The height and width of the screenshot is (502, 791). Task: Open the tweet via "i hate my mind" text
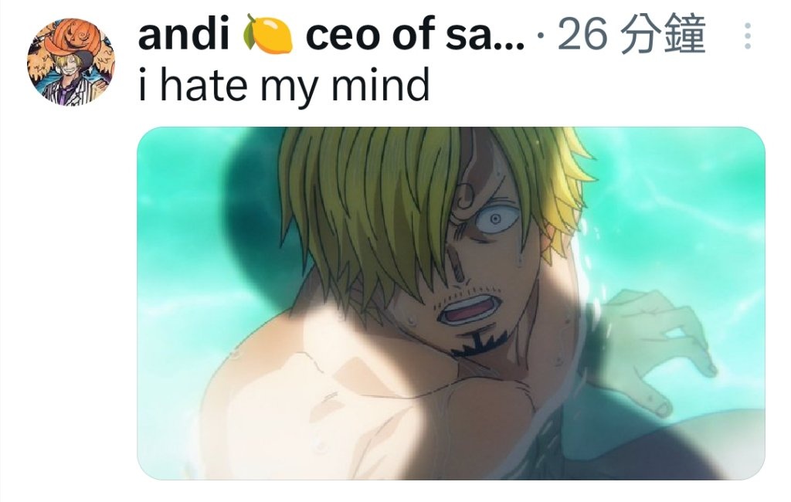283,84
